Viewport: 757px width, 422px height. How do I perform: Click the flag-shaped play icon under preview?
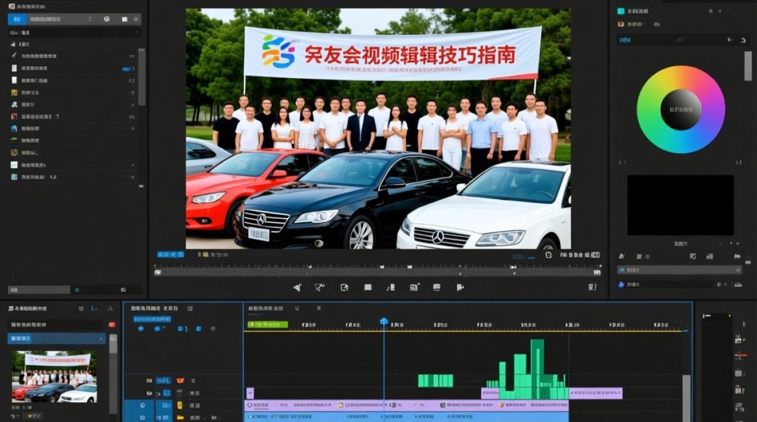(x=460, y=288)
